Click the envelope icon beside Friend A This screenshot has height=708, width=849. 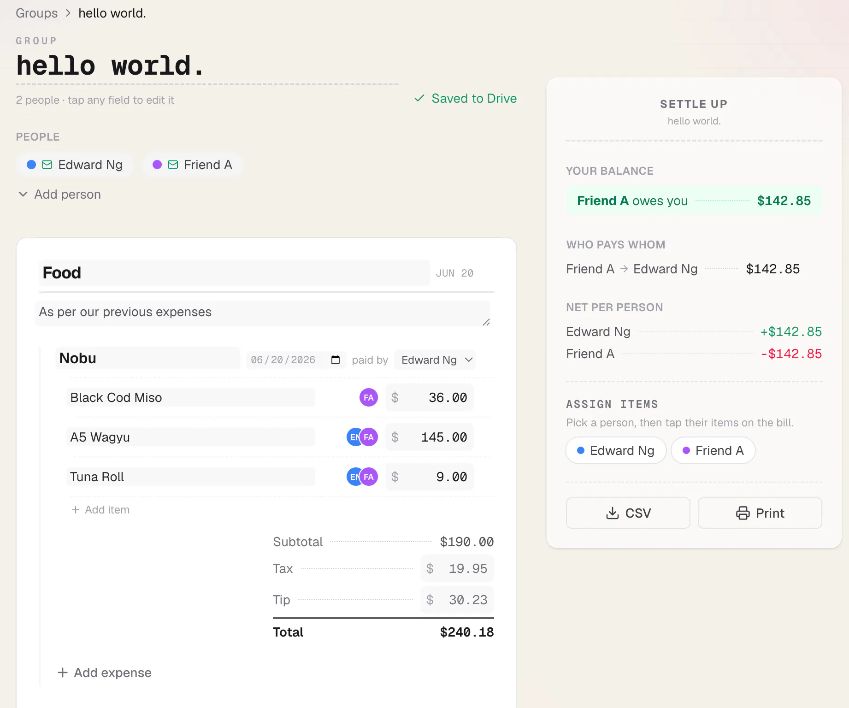[173, 165]
